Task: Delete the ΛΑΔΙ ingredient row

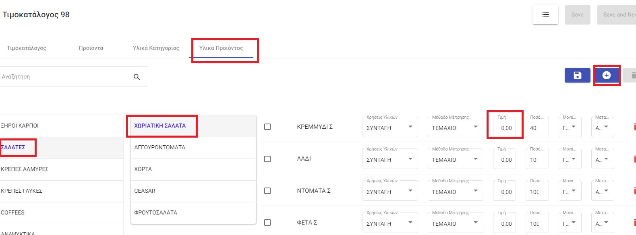Action: (634, 159)
